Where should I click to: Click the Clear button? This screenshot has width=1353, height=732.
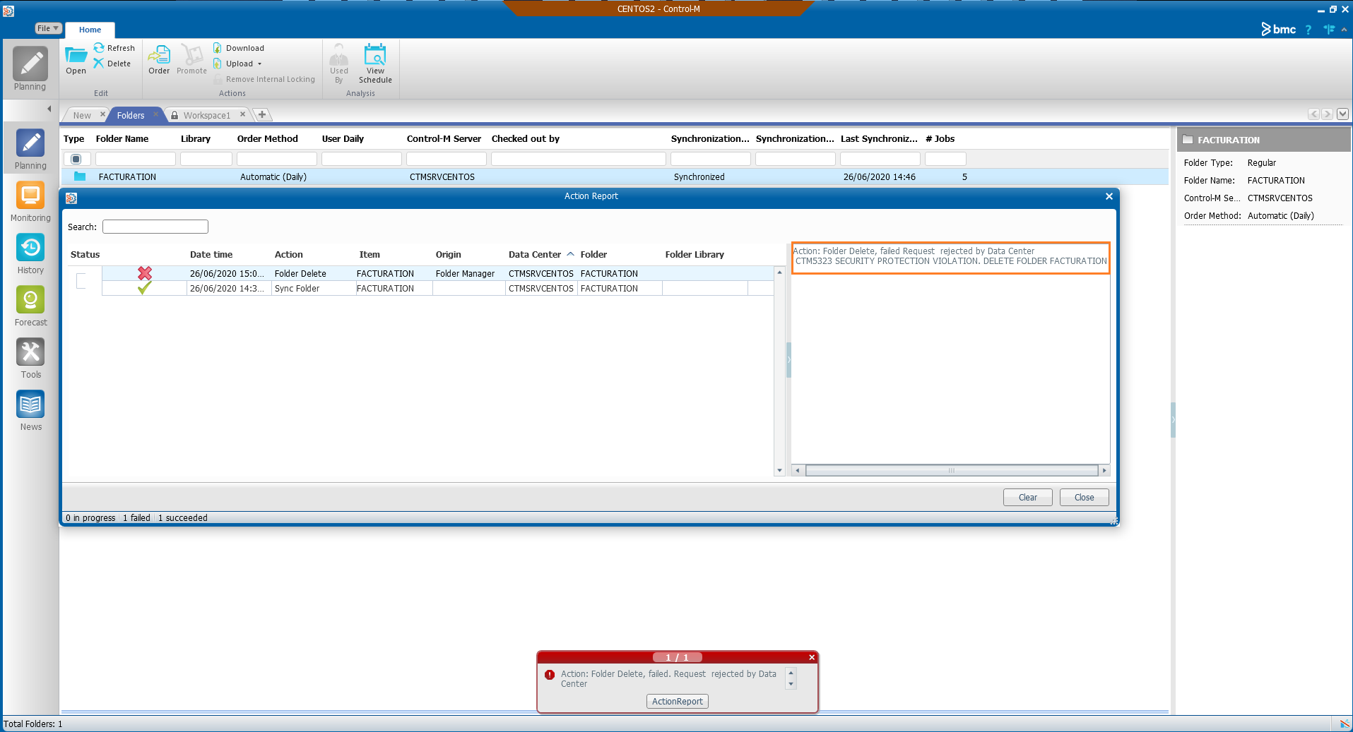(1028, 498)
